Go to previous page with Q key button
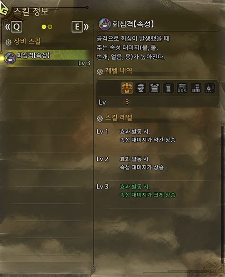Image resolution: width=225 pixels, height=277 pixels. [17, 27]
